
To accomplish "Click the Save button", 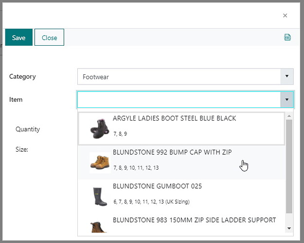I will [19, 37].
